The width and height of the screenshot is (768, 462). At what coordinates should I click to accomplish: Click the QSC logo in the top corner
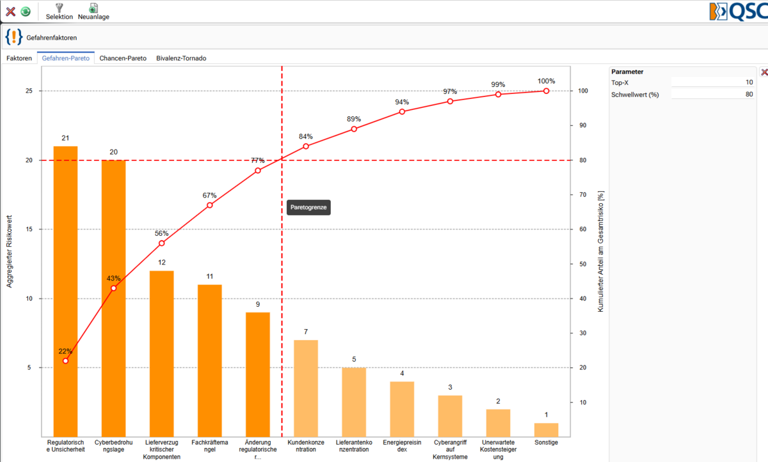click(737, 12)
